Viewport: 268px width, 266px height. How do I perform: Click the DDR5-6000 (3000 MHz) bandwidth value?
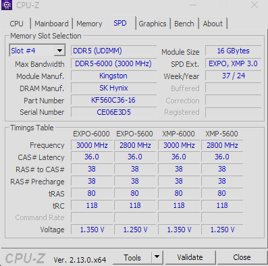click(x=113, y=63)
